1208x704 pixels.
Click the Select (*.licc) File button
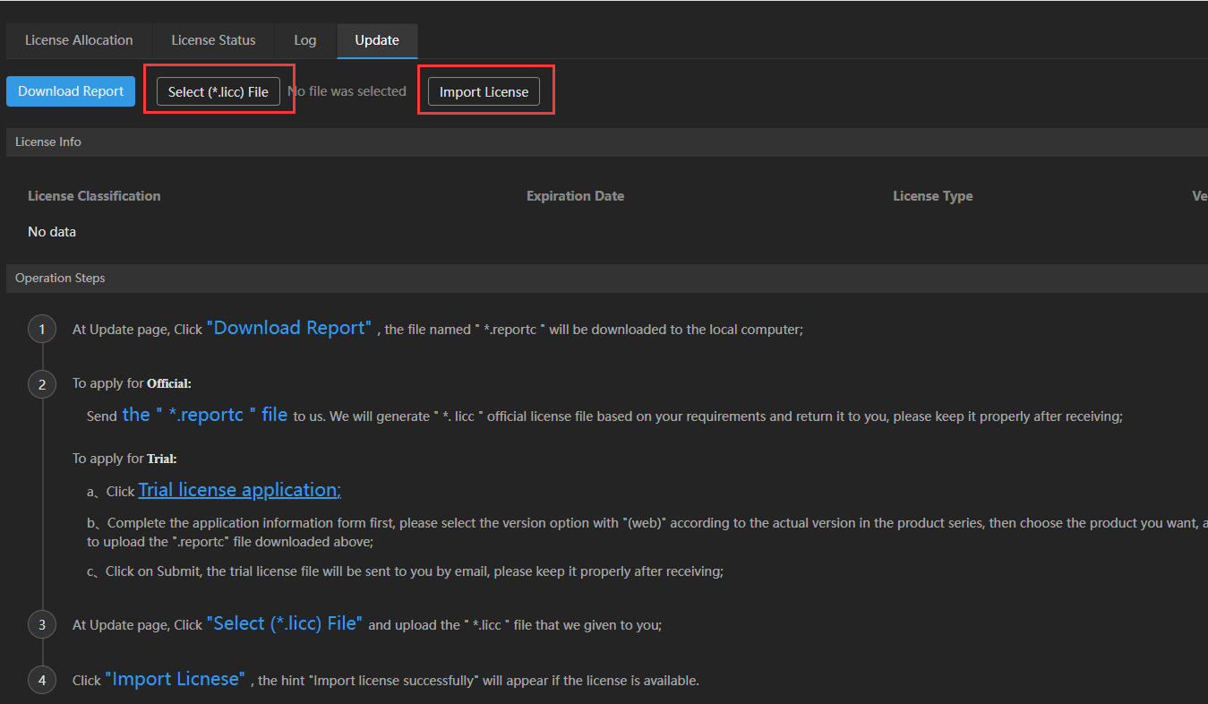click(218, 91)
